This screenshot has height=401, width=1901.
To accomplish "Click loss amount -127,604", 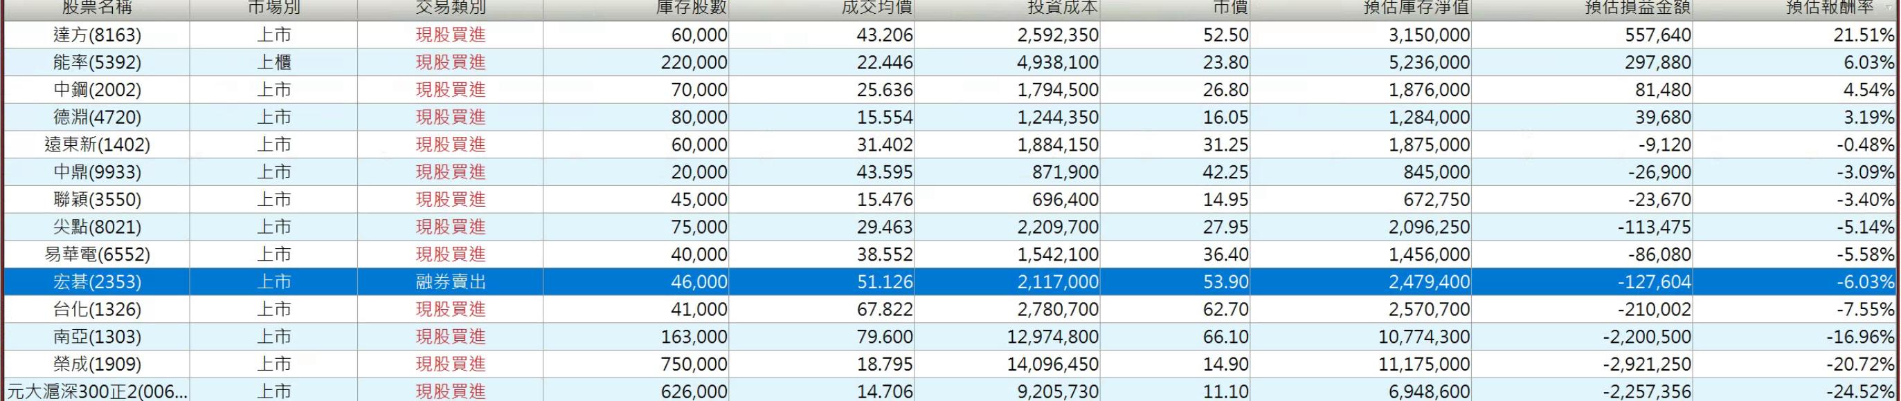I will pos(1655,281).
